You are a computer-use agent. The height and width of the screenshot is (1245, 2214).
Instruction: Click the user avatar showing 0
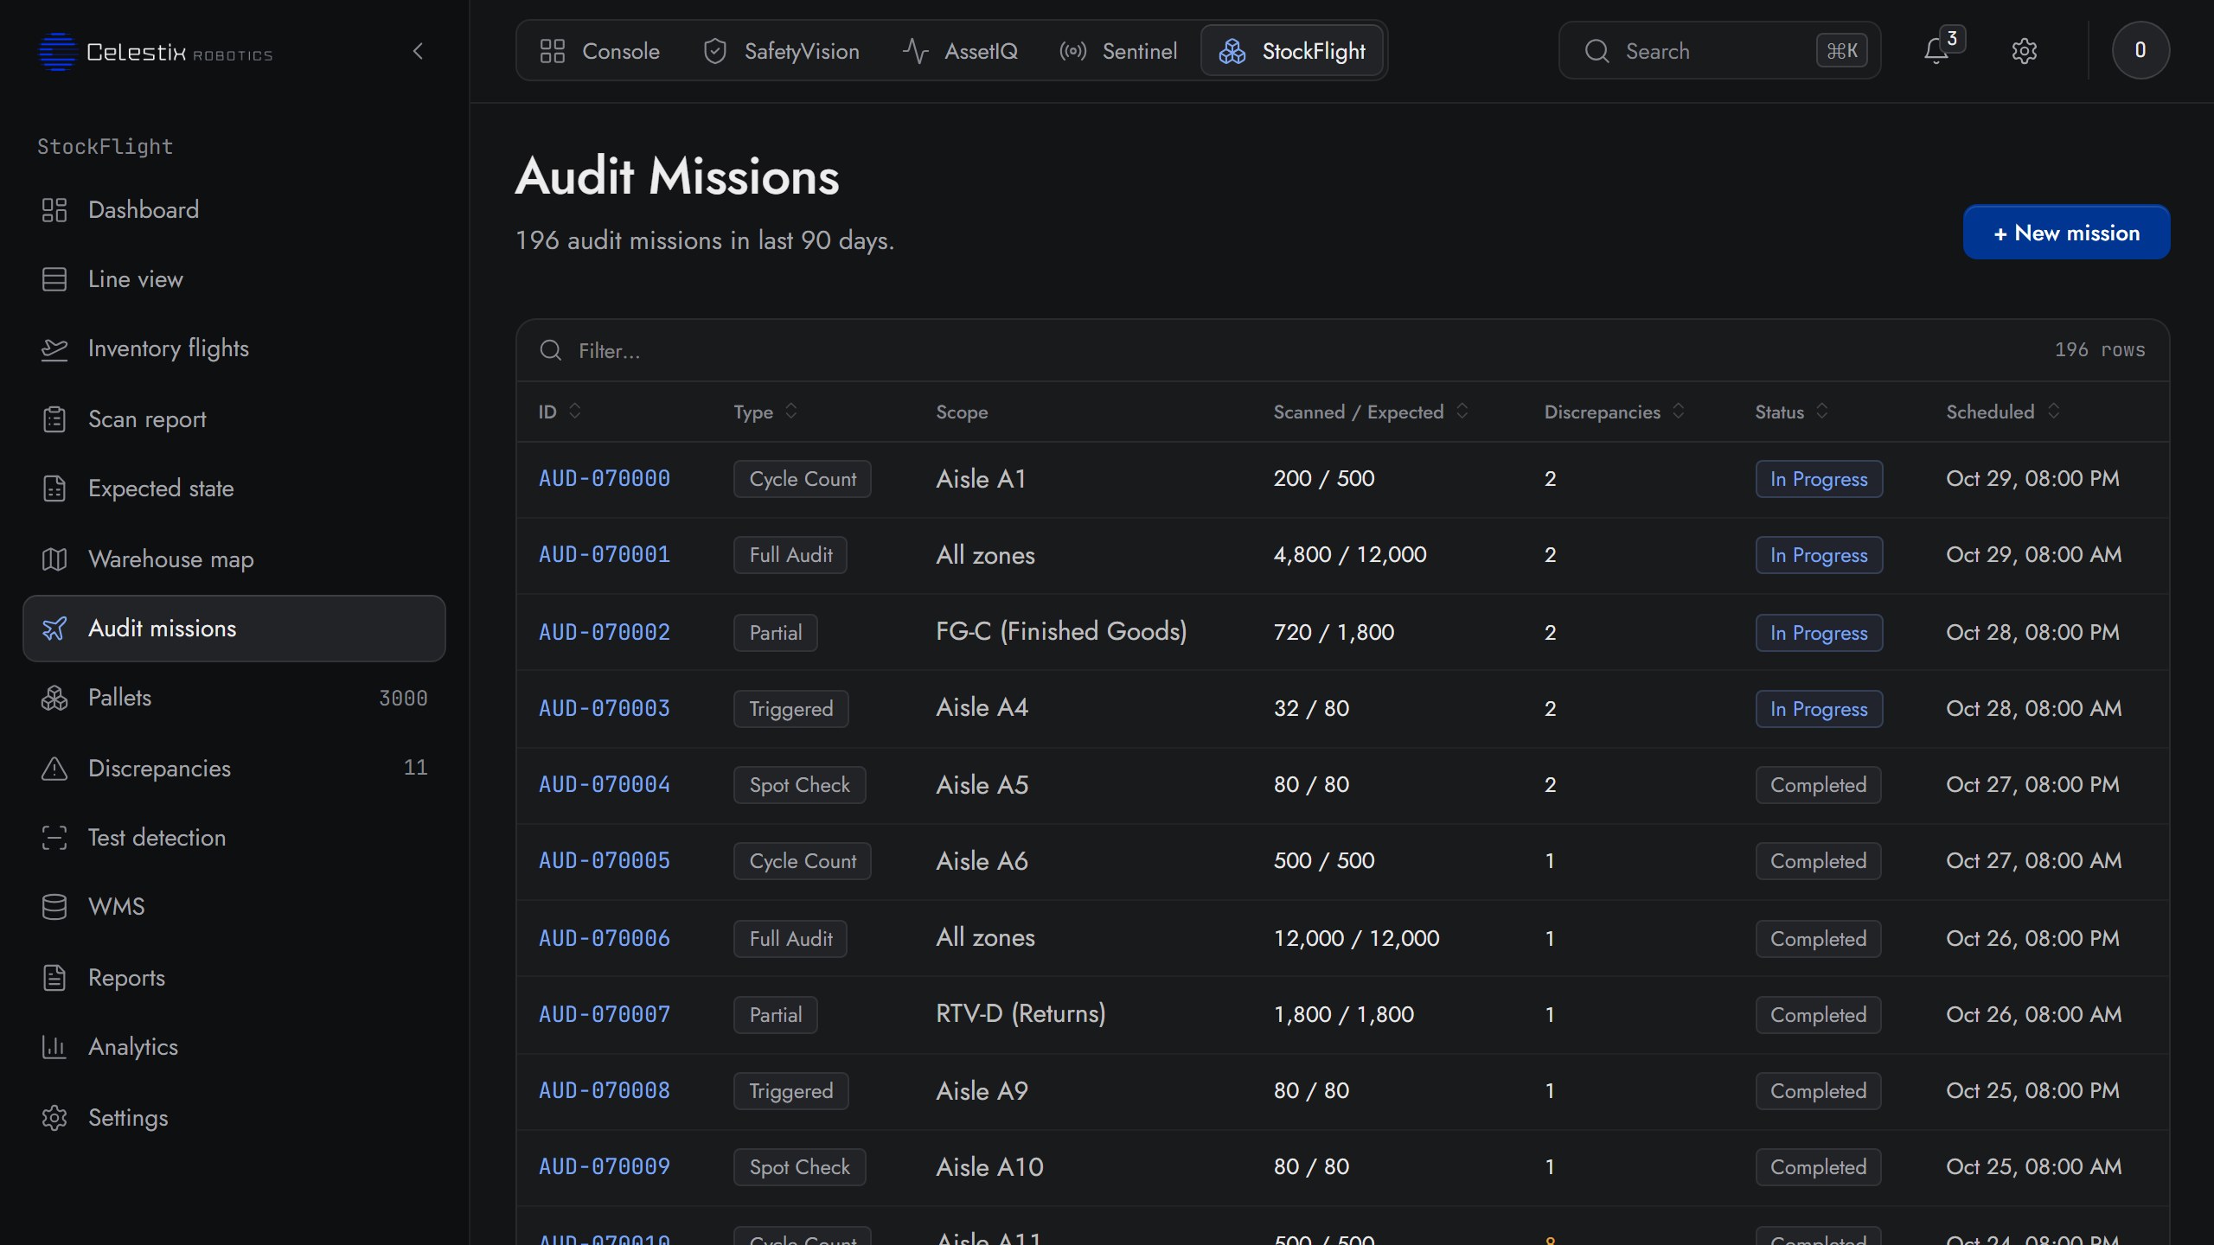pyautogui.click(x=2140, y=50)
